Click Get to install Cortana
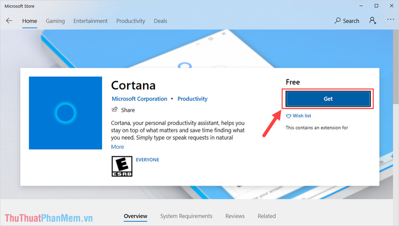399x226 pixels. coord(328,99)
